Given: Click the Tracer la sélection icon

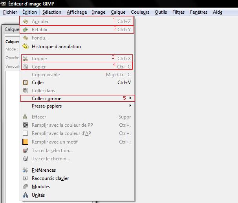Looking at the screenshot, I should point(26,151).
